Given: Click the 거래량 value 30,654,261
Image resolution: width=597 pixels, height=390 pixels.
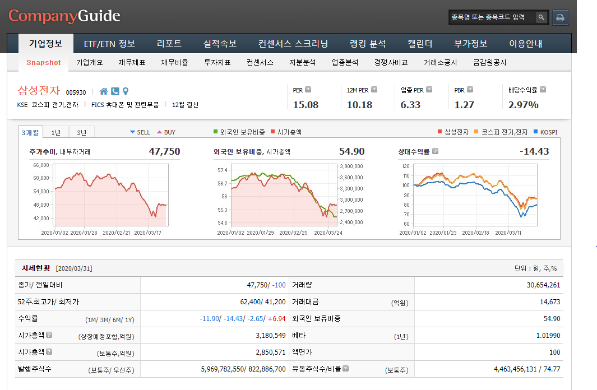Looking at the screenshot, I should tap(543, 285).
